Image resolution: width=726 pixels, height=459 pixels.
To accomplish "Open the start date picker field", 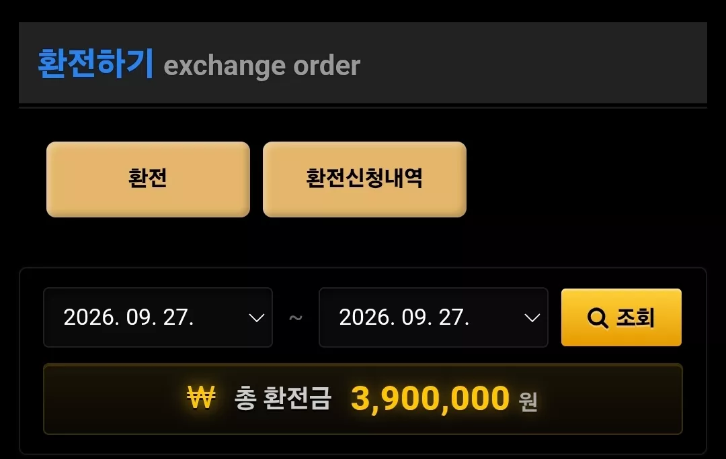I will (158, 317).
